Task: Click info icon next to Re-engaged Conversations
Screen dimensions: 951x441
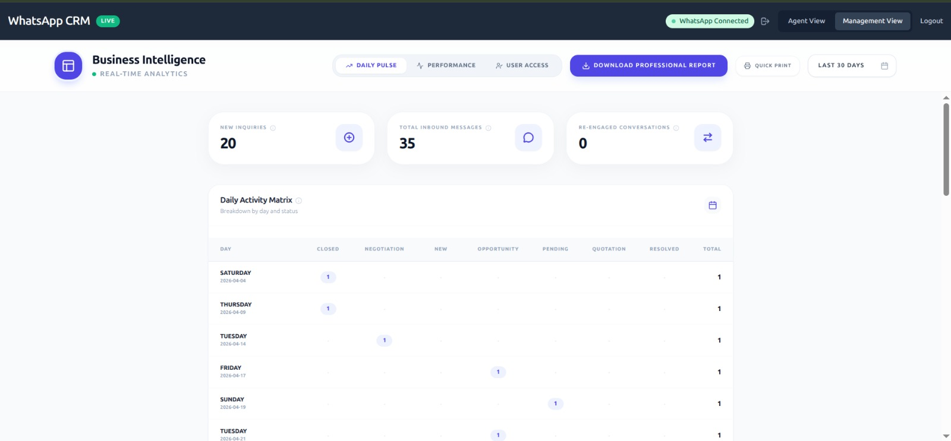Action: coord(676,128)
